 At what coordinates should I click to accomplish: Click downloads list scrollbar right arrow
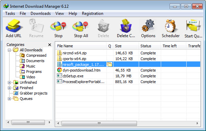coord(197,123)
